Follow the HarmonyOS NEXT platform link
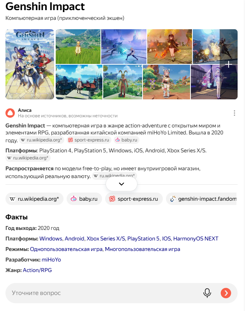Image resolution: width=245 pixels, height=311 pixels. click(196, 239)
